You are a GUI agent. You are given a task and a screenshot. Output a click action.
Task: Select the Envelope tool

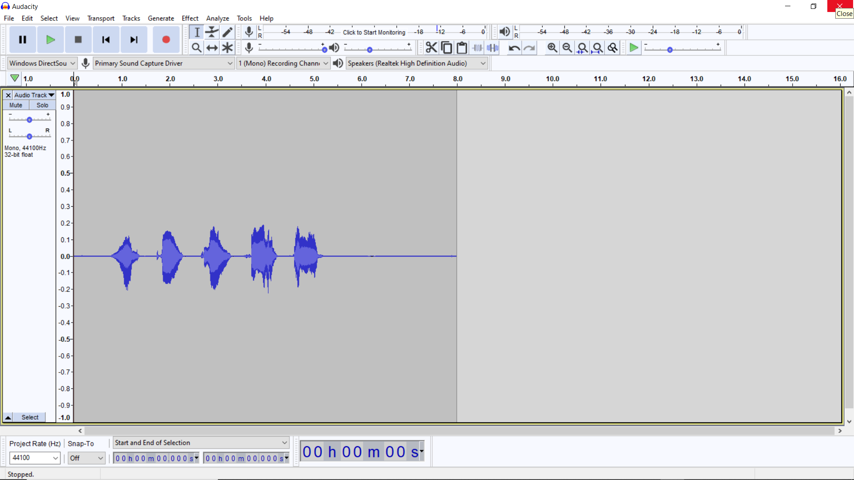pyautogui.click(x=212, y=32)
